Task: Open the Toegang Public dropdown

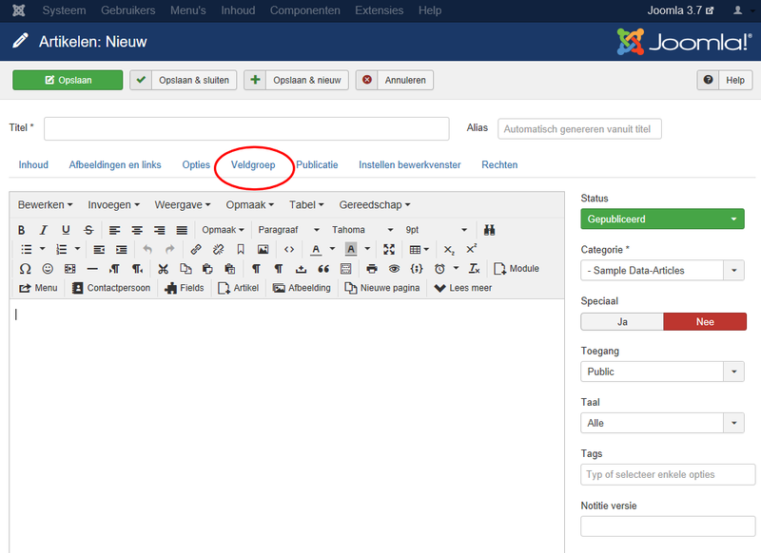Action: point(662,372)
